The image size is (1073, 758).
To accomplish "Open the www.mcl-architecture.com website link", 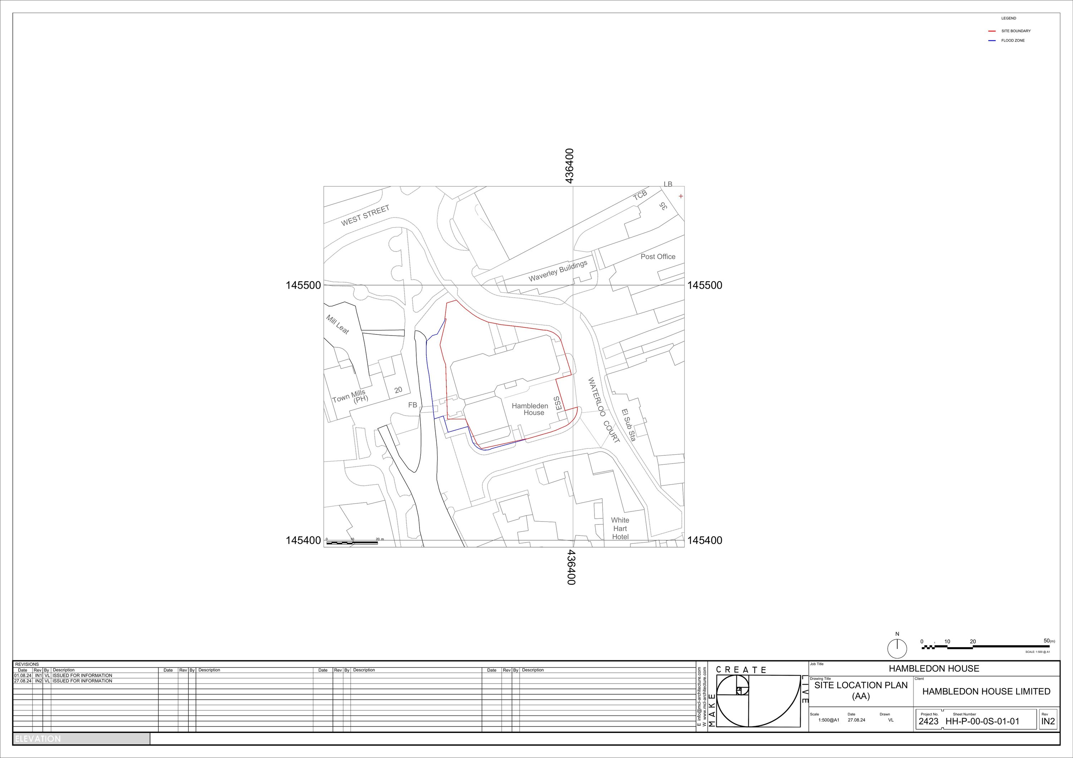I will coord(704,696).
